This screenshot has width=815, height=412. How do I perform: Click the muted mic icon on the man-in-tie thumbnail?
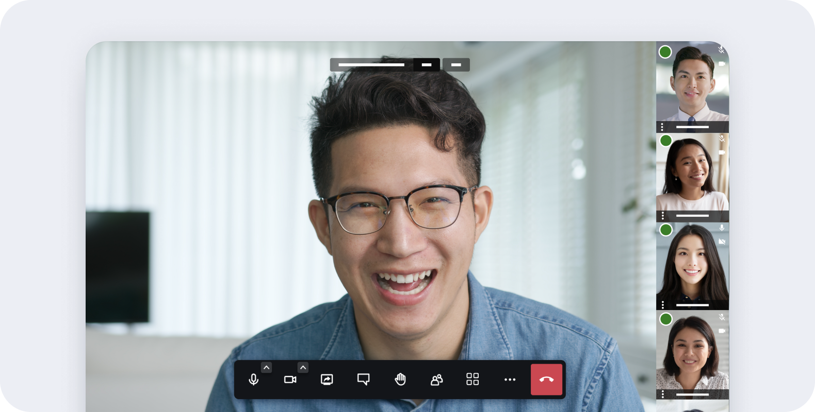coord(722,50)
